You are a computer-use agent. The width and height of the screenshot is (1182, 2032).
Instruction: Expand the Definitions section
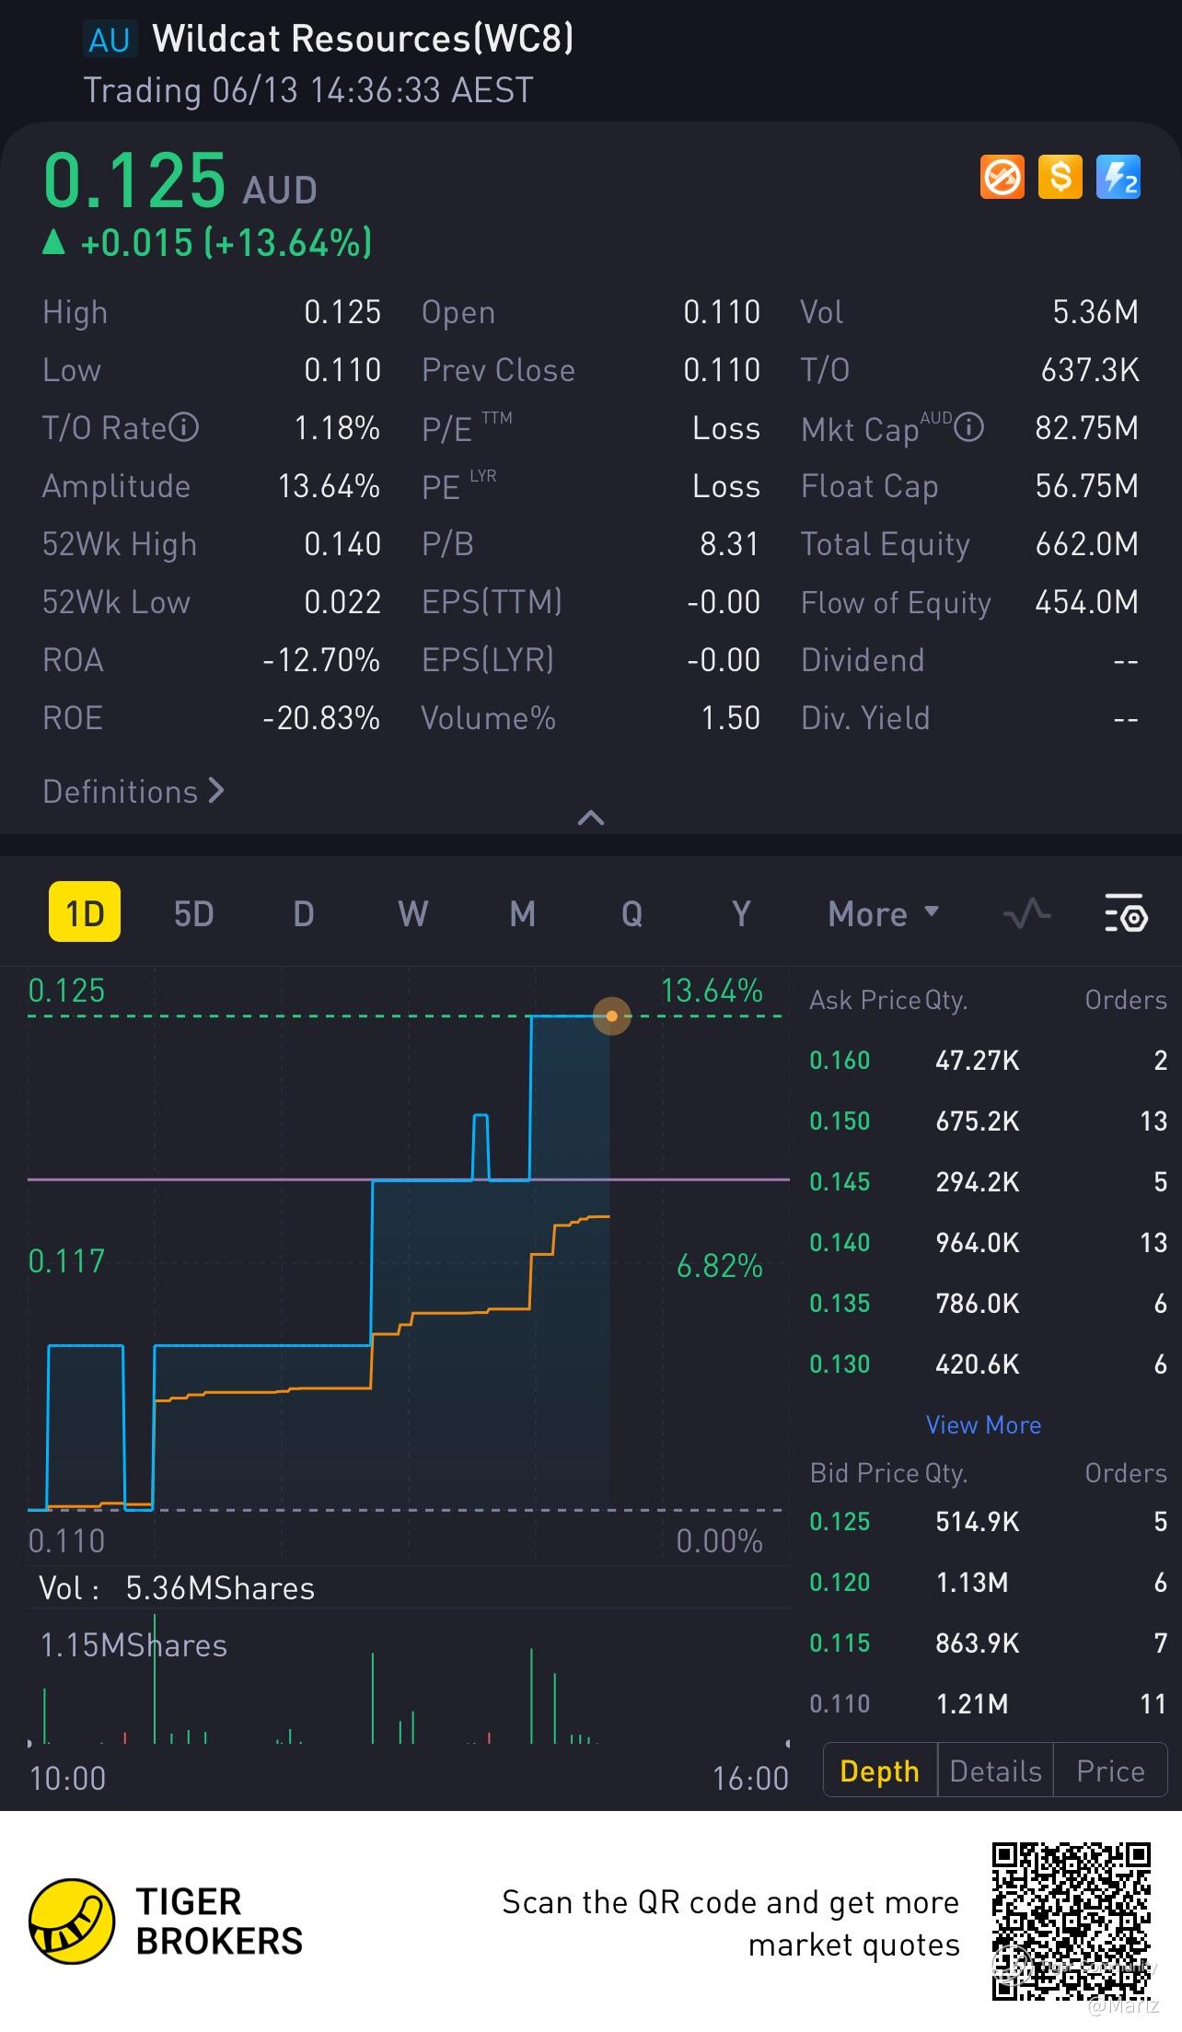(x=133, y=792)
